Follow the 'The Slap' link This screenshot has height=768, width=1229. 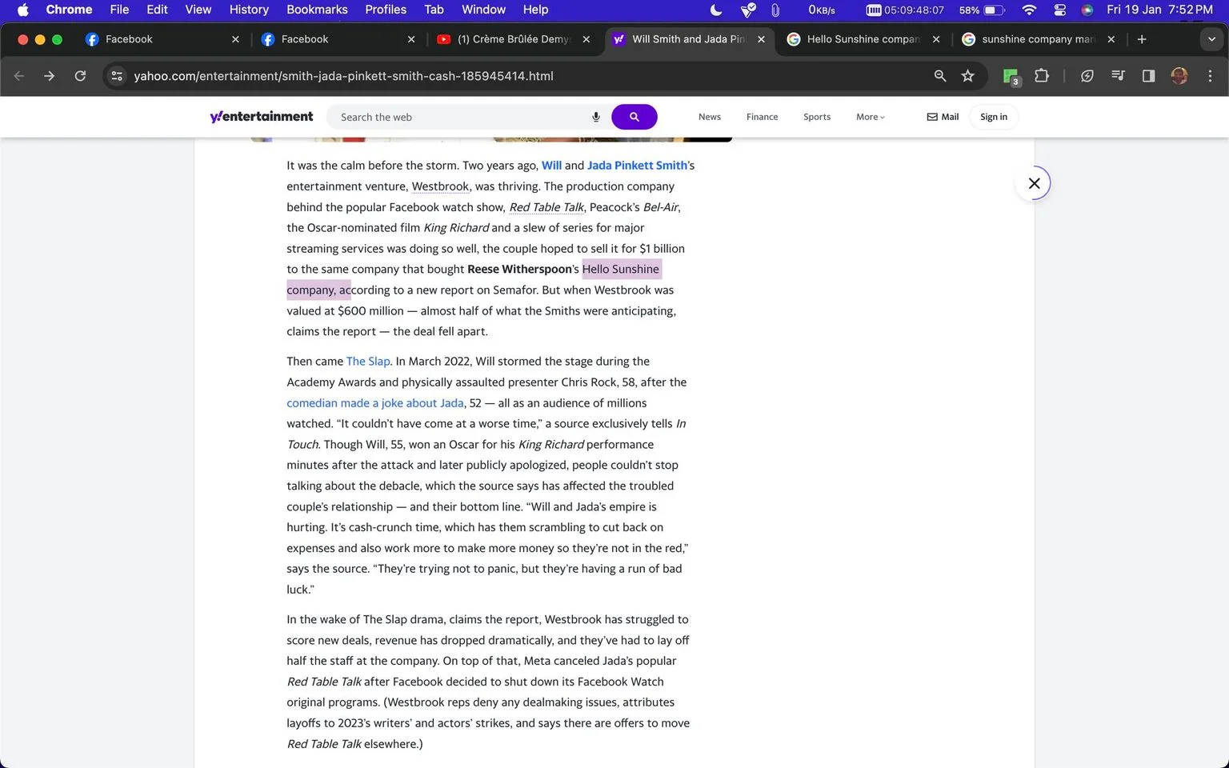coord(368,362)
